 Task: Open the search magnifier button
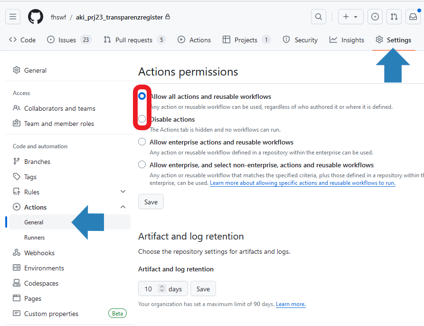[319, 17]
